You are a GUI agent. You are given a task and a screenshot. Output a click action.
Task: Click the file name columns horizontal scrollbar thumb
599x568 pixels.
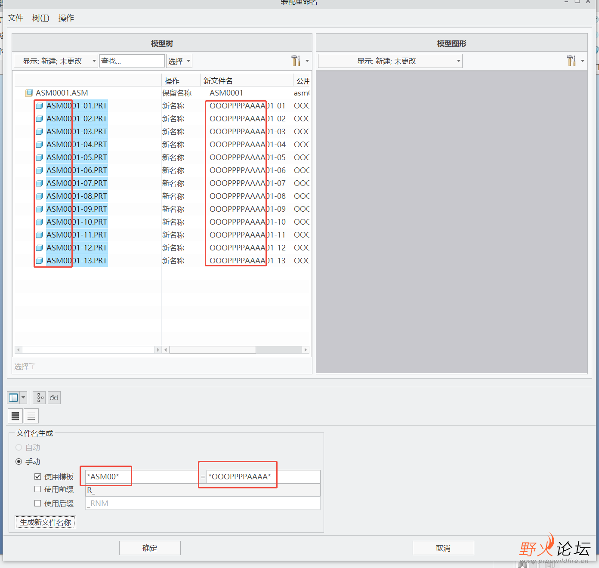(213, 350)
